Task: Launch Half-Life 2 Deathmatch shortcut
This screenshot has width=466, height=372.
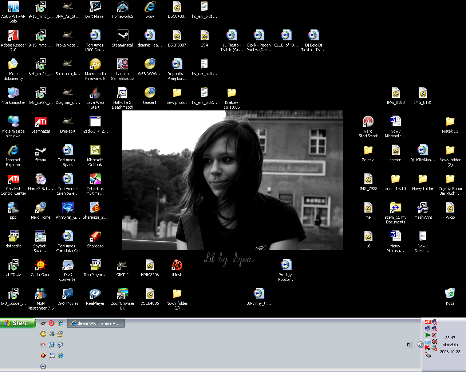Action: (122, 98)
